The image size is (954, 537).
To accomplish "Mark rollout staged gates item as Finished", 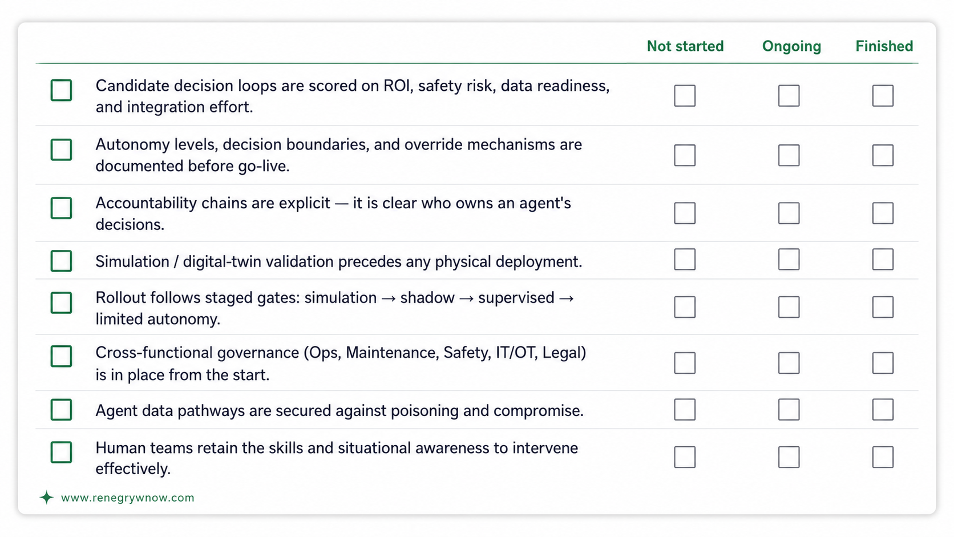I will [883, 307].
